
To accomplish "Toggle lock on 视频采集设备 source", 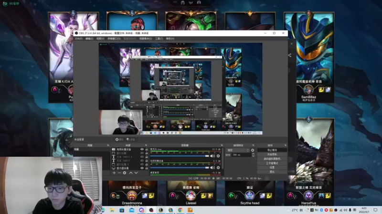I will (147, 149).
